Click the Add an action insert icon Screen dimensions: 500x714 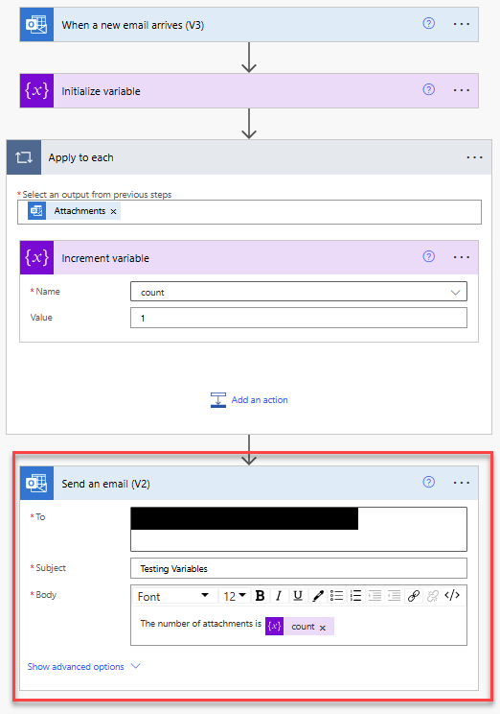[x=218, y=400]
